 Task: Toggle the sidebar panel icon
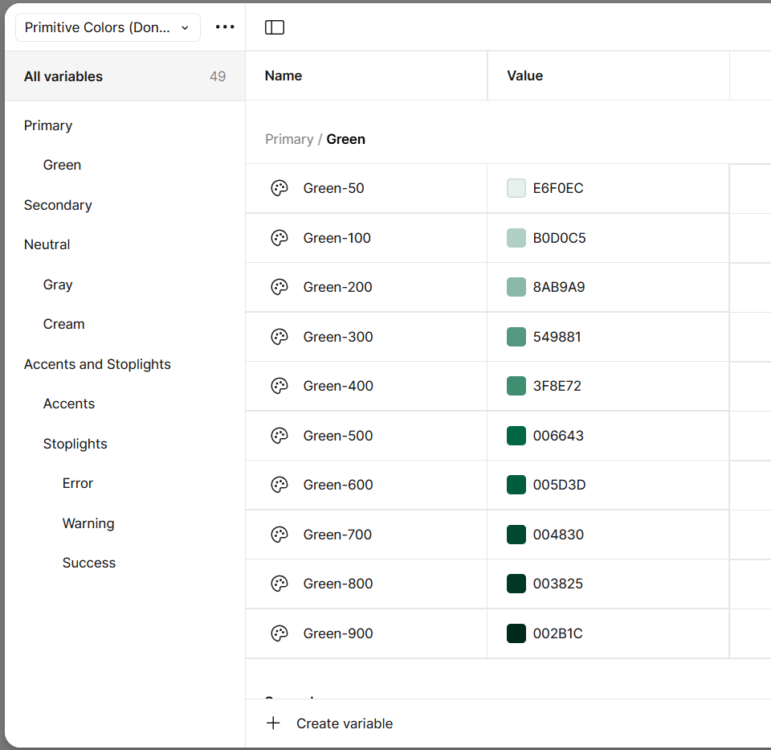275,27
